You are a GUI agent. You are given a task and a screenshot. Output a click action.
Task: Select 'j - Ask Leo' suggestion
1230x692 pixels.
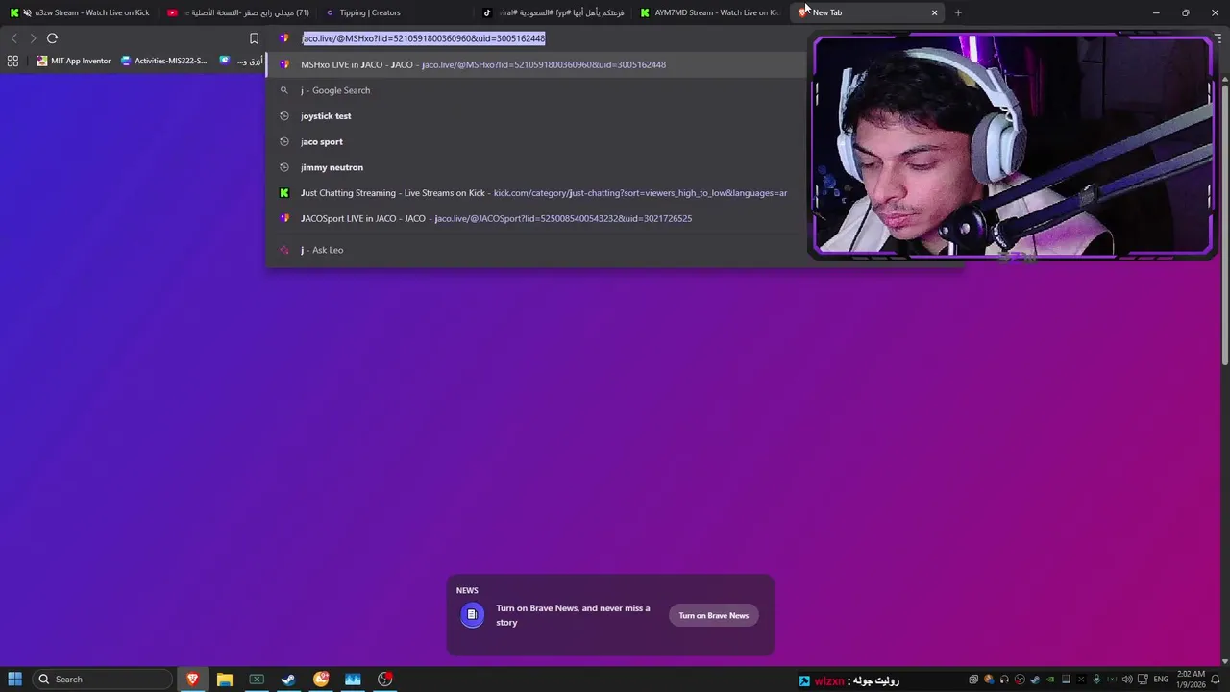pos(538,250)
